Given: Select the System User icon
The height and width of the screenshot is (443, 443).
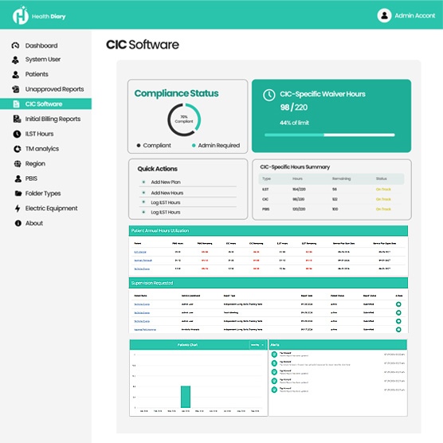Looking at the screenshot, I should pos(16,60).
